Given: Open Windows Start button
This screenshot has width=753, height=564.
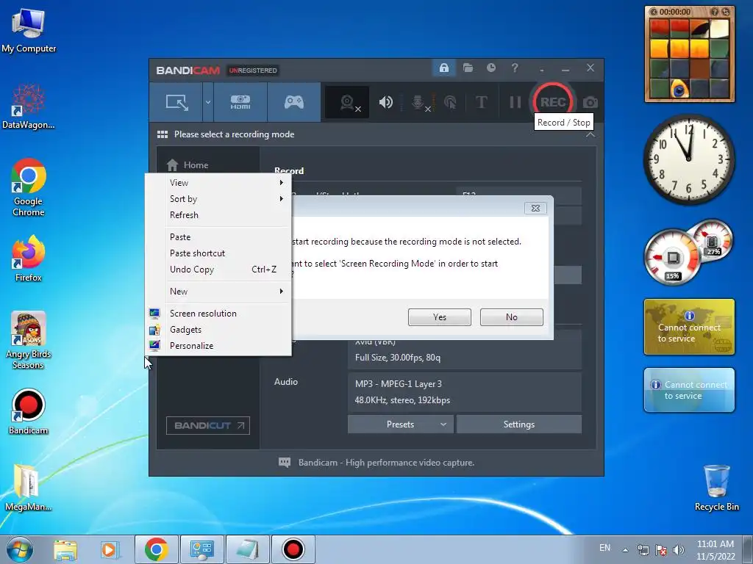Looking at the screenshot, I should point(20,549).
